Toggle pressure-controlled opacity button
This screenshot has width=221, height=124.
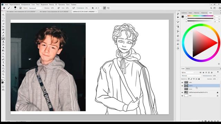[58, 8]
